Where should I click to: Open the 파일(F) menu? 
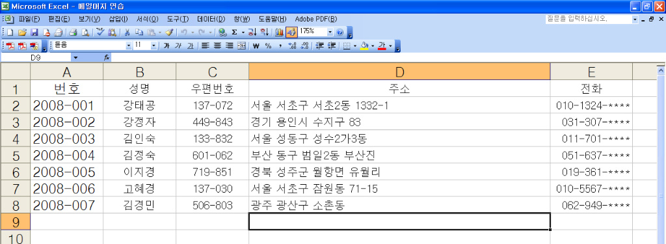click(x=29, y=19)
